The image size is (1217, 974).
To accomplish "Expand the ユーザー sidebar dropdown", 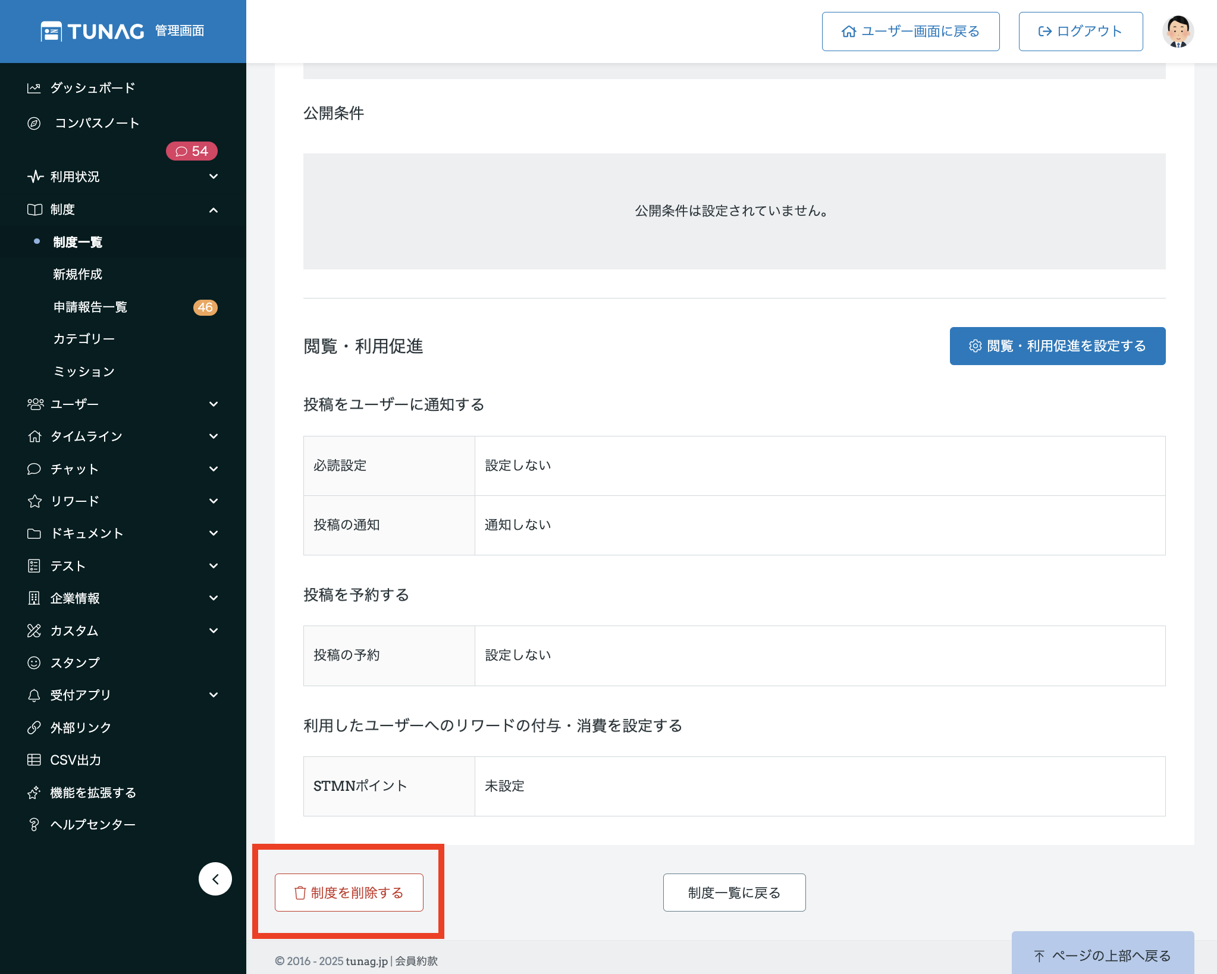I will (214, 404).
